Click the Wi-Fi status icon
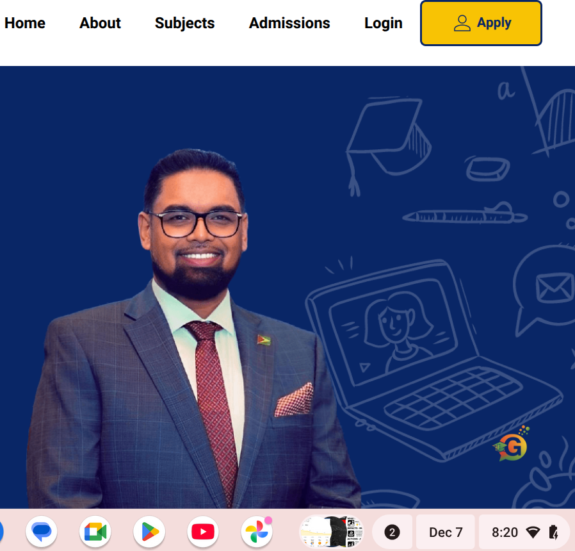Screen dimensions: 575x551 (533, 532)
